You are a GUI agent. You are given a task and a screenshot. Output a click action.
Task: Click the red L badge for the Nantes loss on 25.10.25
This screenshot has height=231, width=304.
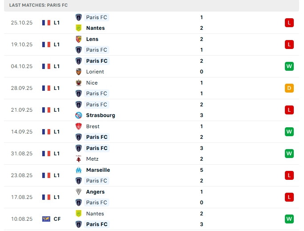[x=289, y=23]
